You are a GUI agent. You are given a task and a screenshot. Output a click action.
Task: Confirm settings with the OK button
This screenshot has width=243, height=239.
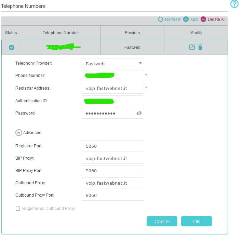197,222
